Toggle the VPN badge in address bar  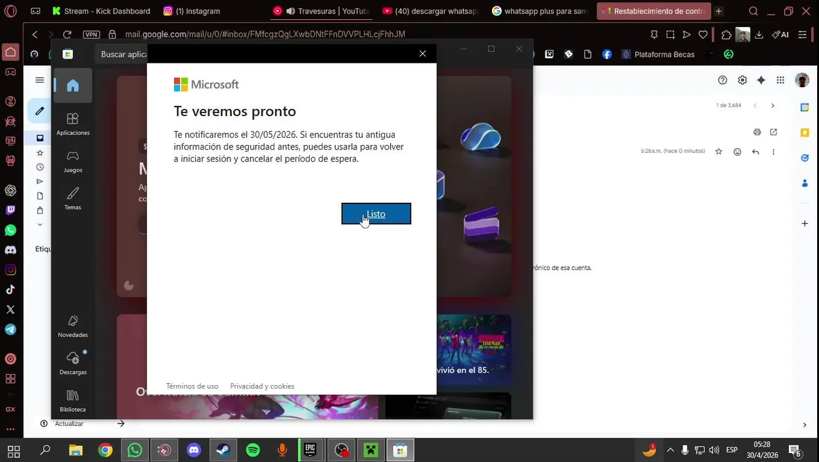pyautogui.click(x=91, y=35)
